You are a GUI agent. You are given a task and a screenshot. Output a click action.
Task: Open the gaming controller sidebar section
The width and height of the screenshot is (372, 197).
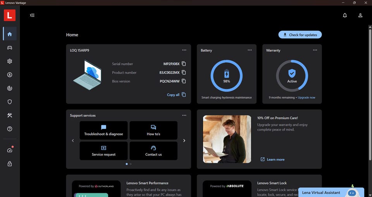coord(10,48)
